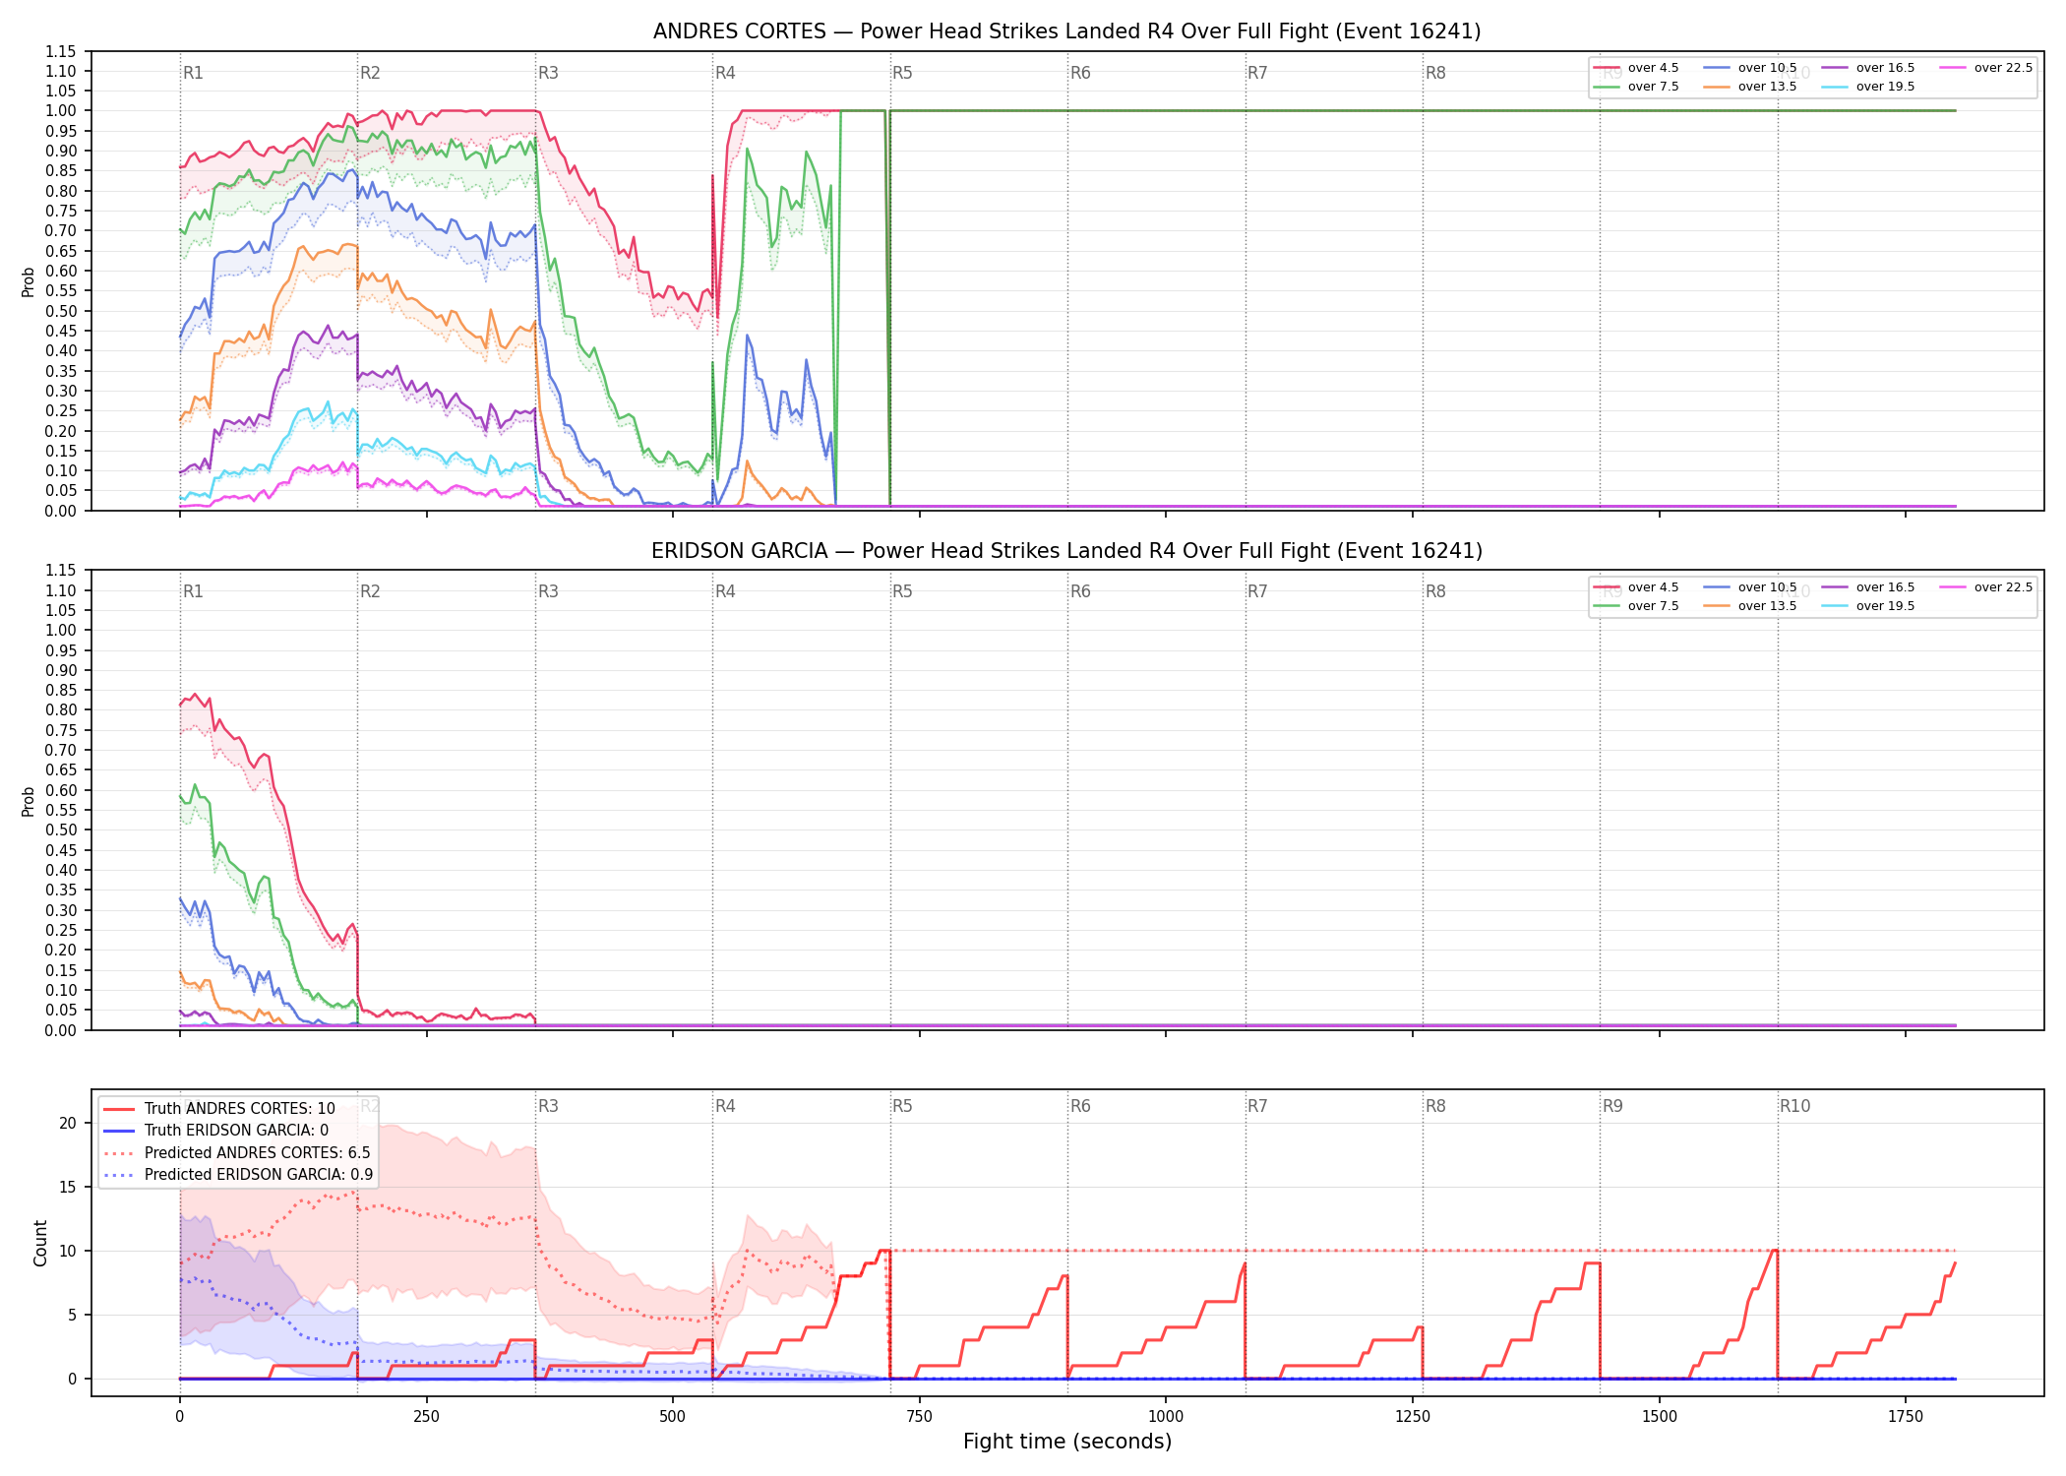Click the R4 round marker in top chart
The height and width of the screenshot is (1476, 2066).
725,73
